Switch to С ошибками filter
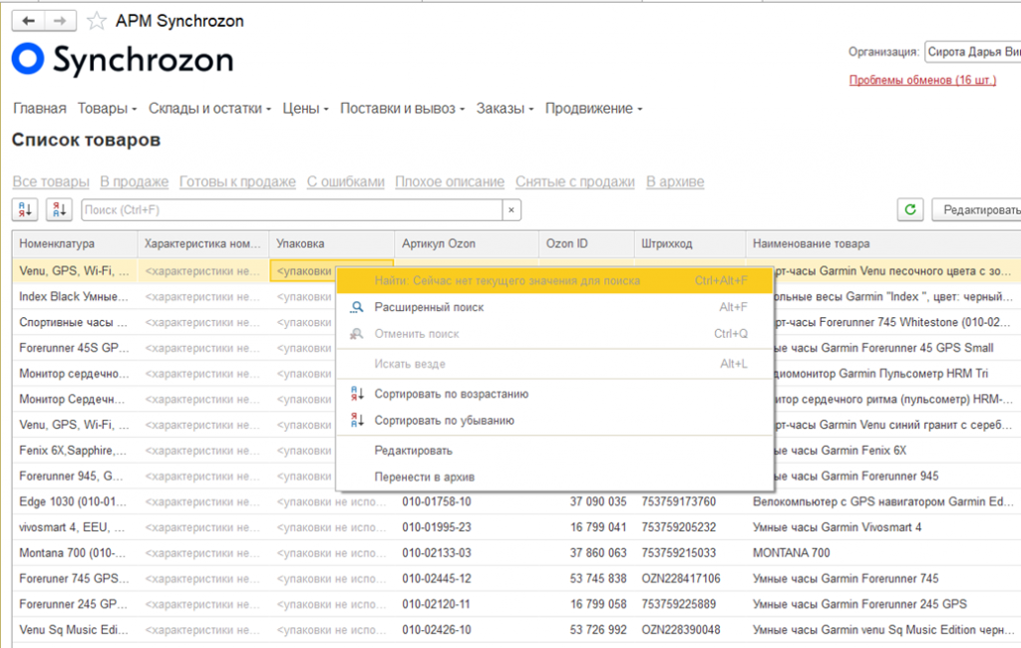The image size is (1021, 648). (346, 181)
